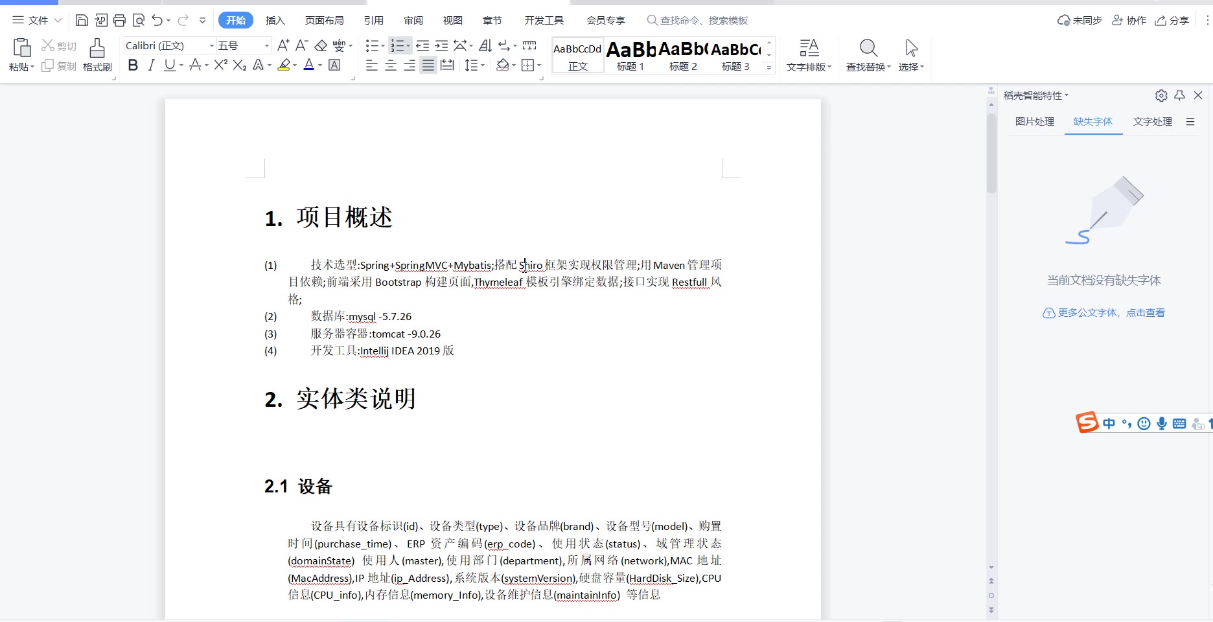The image size is (1213, 622).
Task: Decrease font size with A- icon
Action: [301, 45]
